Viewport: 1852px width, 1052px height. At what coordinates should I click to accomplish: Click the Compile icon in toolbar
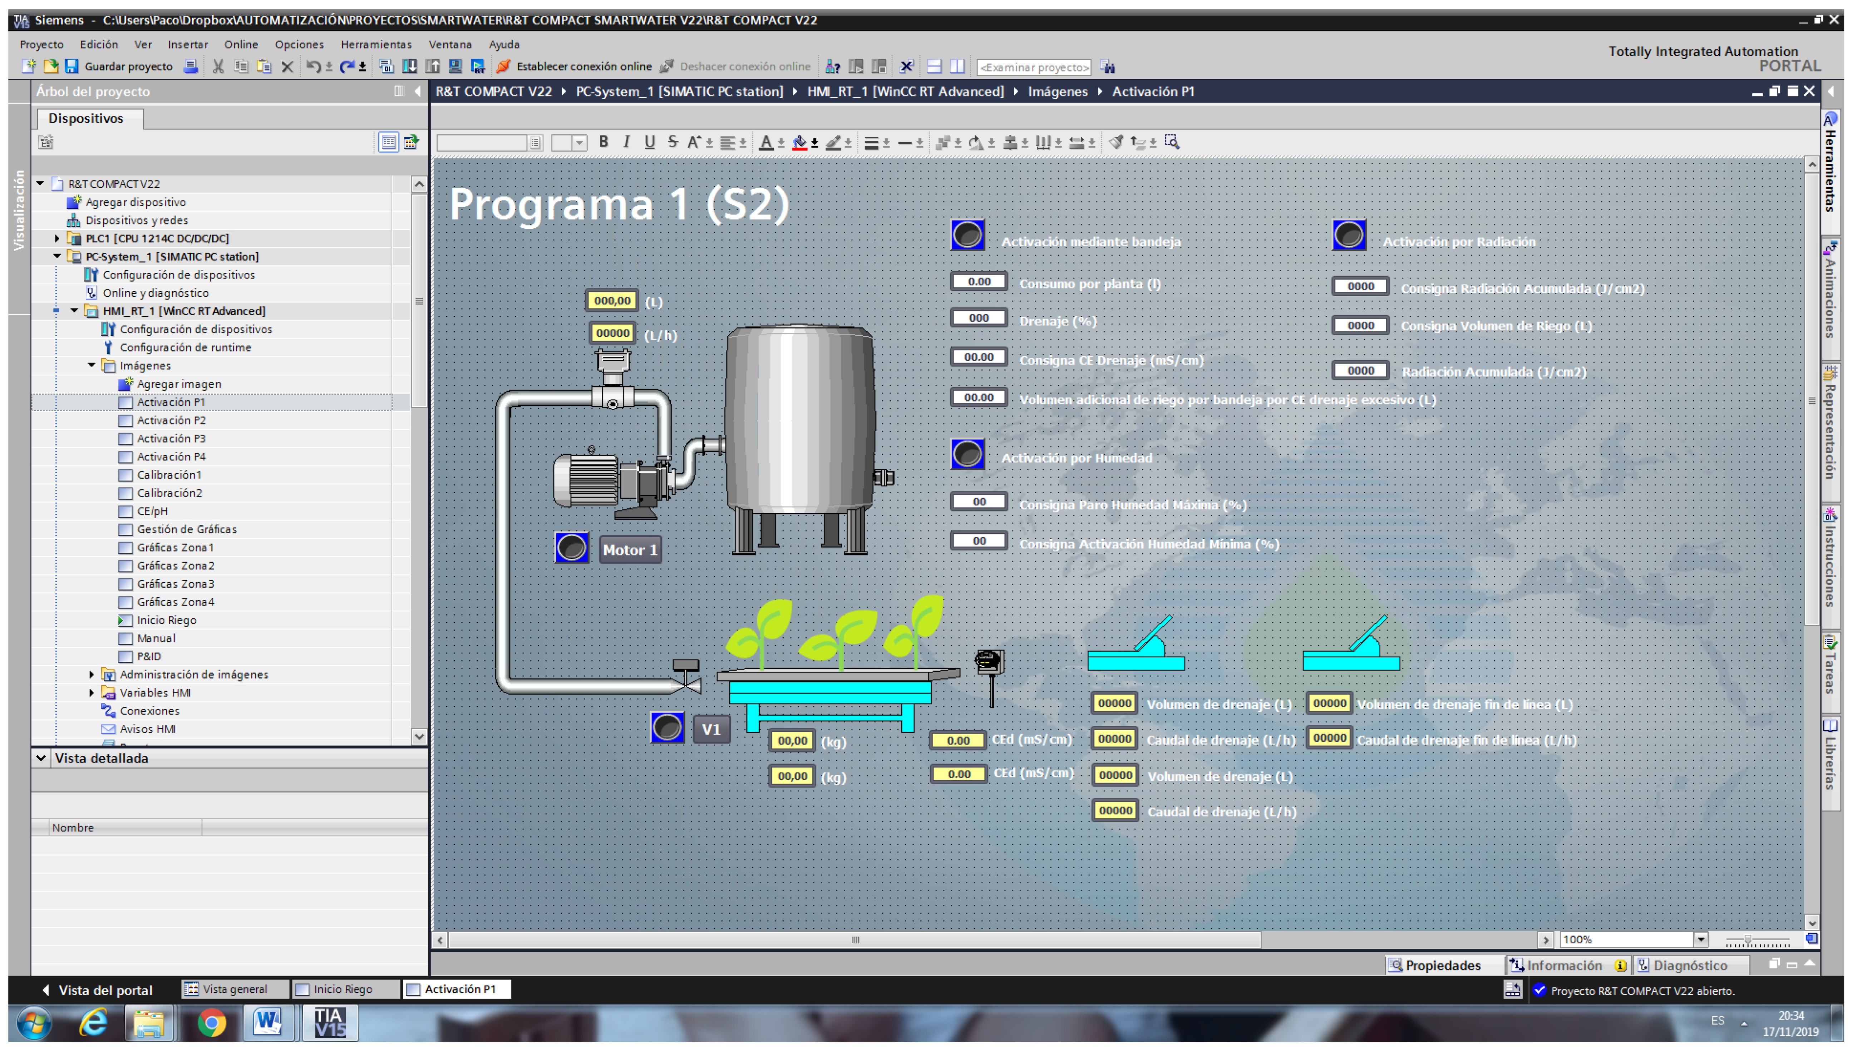coord(386,66)
